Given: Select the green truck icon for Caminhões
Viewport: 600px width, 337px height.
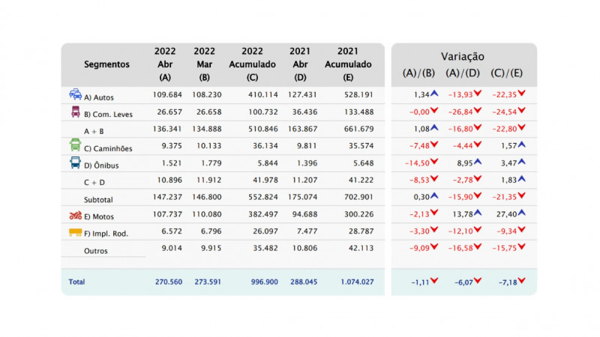Looking at the screenshot, I should pyautogui.click(x=76, y=145).
